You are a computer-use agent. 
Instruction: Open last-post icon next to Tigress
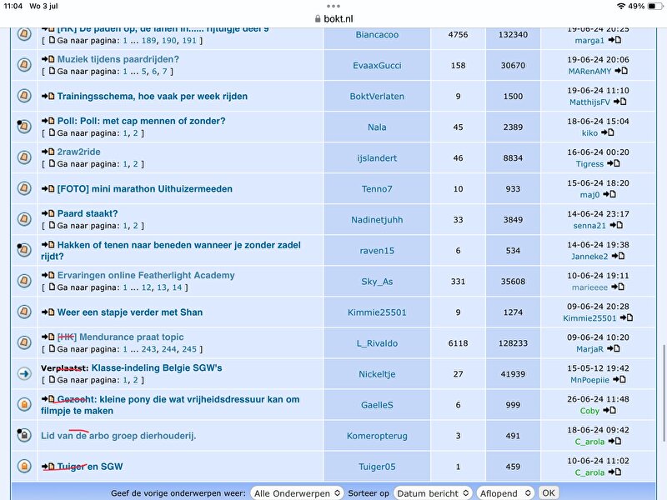click(614, 163)
